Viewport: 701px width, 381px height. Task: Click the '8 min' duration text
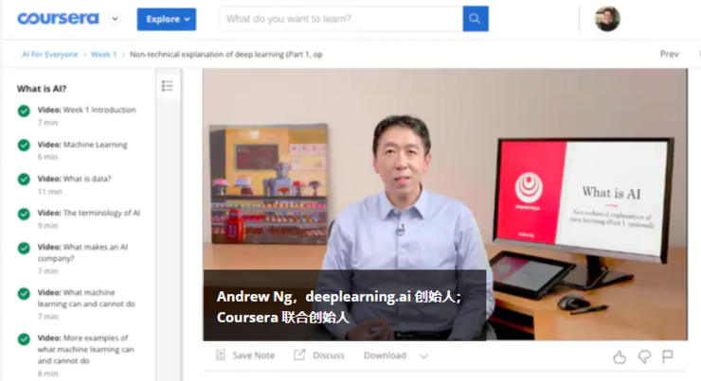(x=47, y=373)
